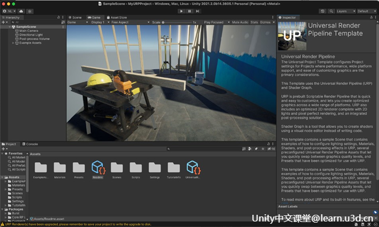
Task: Open the Readme asset in Project
Action: (98, 168)
